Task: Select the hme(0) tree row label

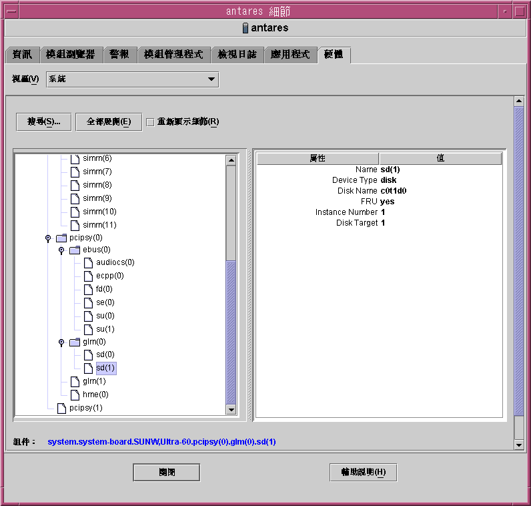Action: (95, 395)
